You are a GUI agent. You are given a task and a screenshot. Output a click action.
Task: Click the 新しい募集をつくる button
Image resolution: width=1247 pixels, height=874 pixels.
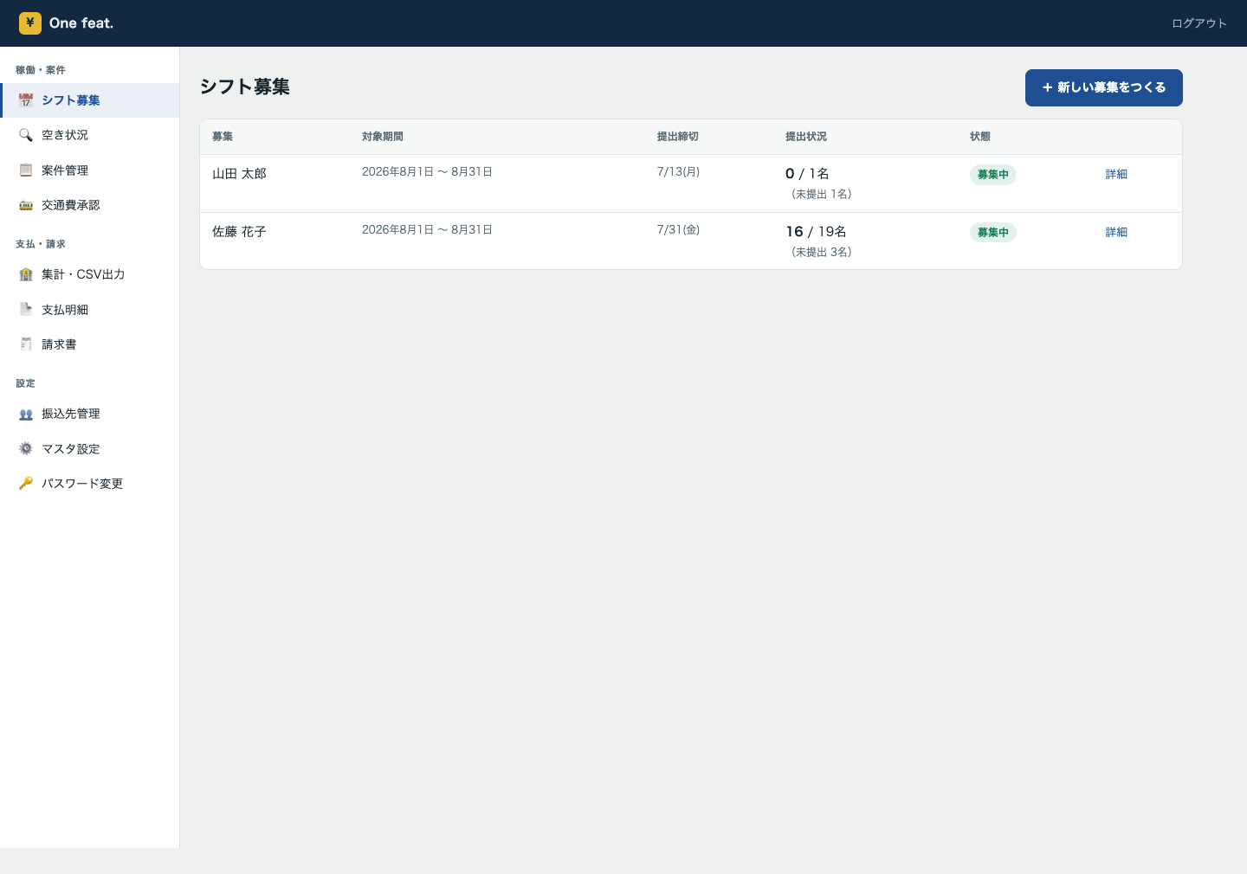(x=1104, y=87)
